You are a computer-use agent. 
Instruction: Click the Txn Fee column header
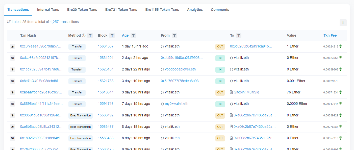coord(330,35)
